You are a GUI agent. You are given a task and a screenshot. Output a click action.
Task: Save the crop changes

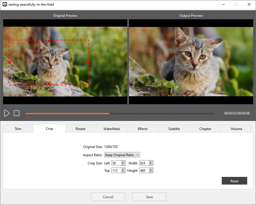(149, 197)
